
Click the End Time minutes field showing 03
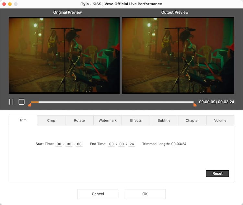coord(121,144)
